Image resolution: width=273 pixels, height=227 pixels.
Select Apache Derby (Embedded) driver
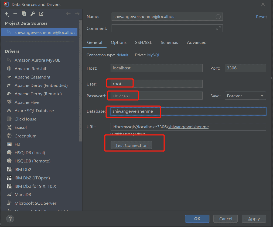(41, 85)
